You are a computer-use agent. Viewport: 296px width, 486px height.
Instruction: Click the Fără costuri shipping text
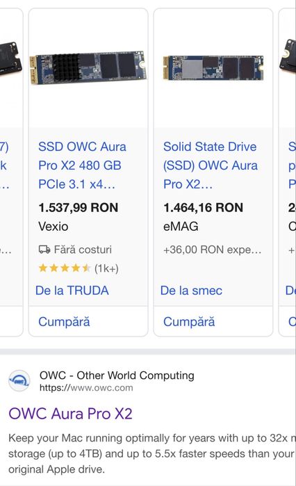point(83,250)
